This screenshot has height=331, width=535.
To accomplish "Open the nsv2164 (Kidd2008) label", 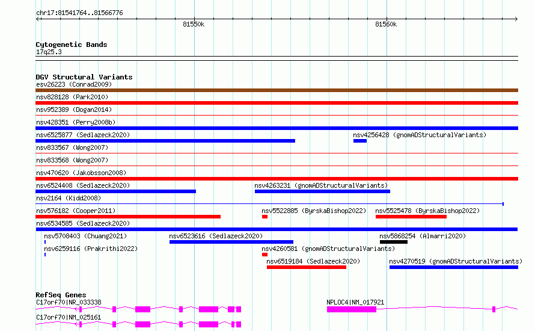I will [x=69, y=198].
